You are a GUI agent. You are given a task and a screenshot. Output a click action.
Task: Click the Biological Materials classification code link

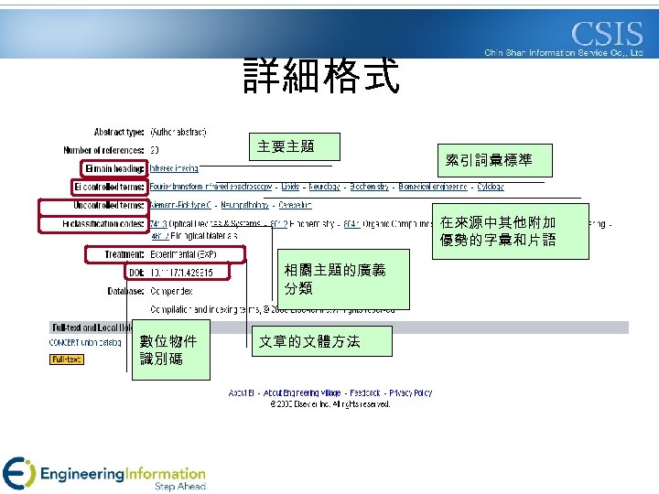160,236
